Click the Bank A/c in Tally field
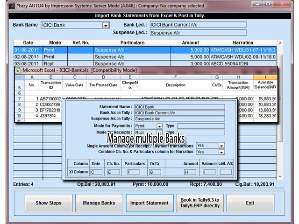Image resolution: width=299 pixels, height=224 pixels. [179, 113]
